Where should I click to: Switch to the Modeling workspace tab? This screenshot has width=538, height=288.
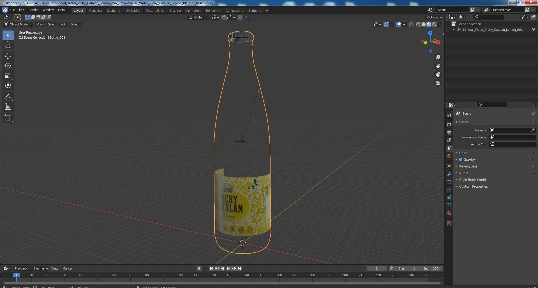(95, 11)
